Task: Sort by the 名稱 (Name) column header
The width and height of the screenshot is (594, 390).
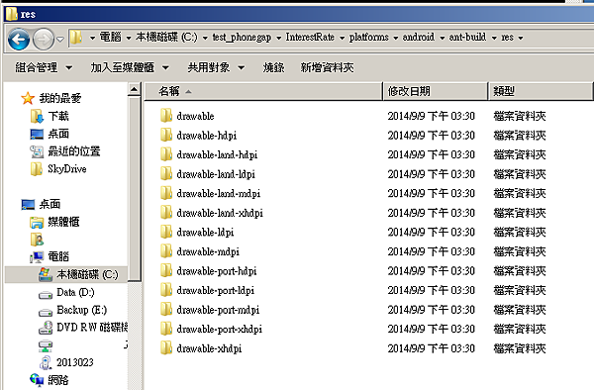Action: pyautogui.click(x=263, y=91)
